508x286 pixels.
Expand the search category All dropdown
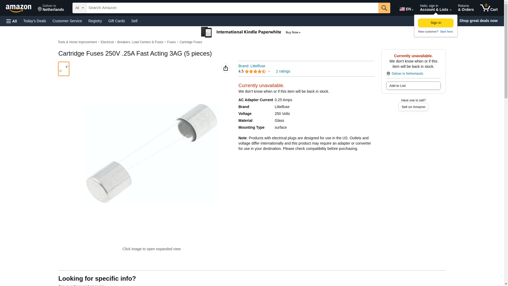[79, 8]
